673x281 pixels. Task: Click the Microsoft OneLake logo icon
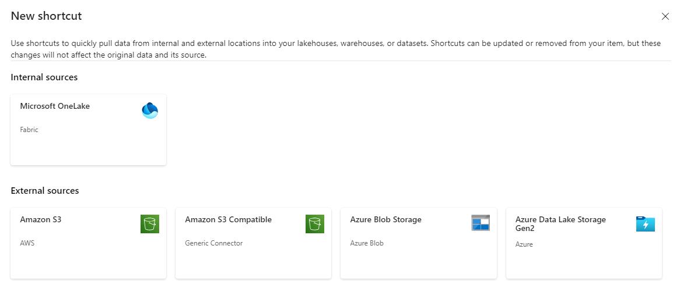click(x=150, y=111)
